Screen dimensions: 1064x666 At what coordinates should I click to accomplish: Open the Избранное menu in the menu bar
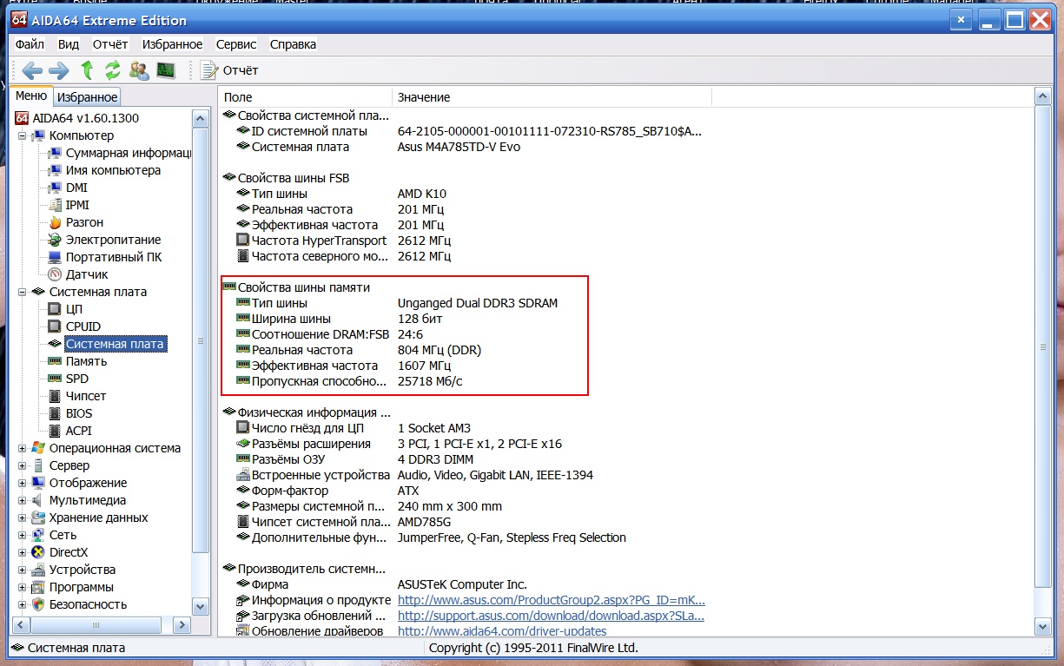pyautogui.click(x=173, y=44)
